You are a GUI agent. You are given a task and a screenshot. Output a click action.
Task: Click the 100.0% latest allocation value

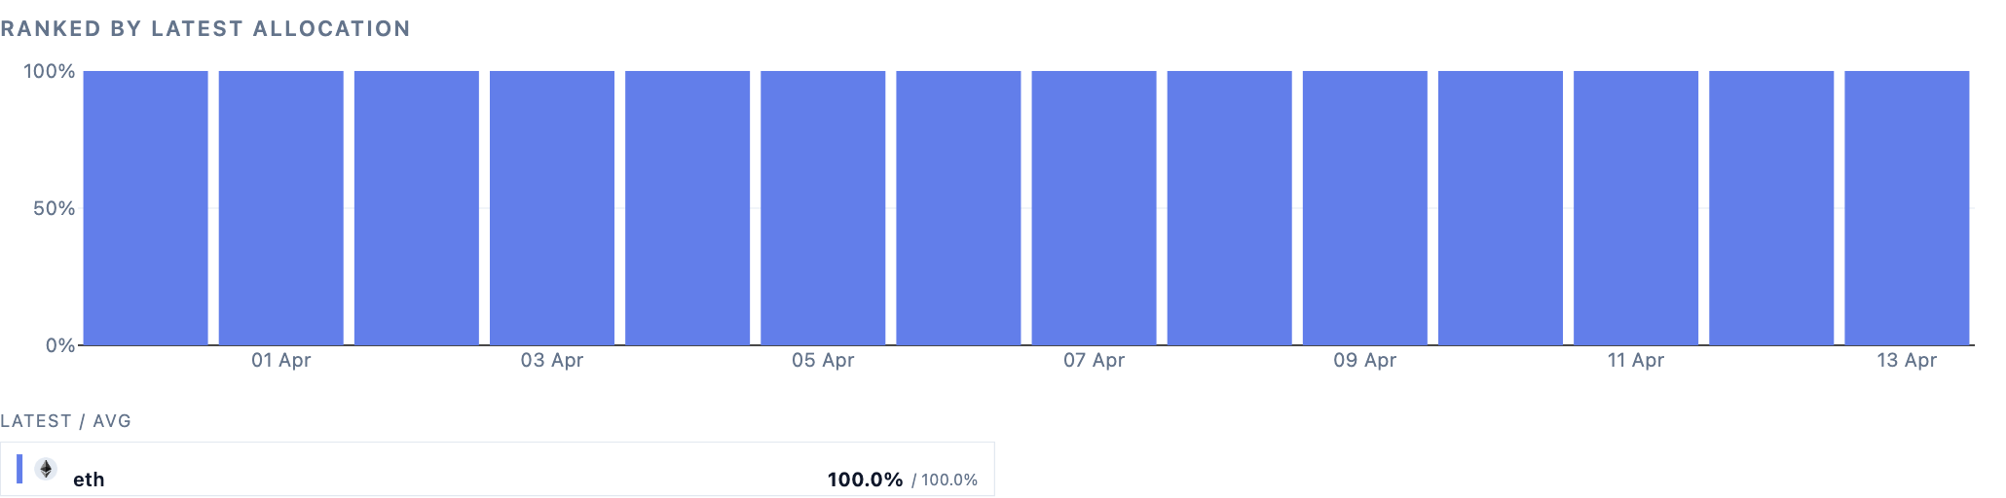click(865, 480)
